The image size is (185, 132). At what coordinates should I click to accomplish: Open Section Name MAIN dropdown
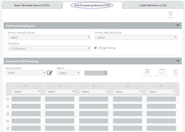pos(26,73)
